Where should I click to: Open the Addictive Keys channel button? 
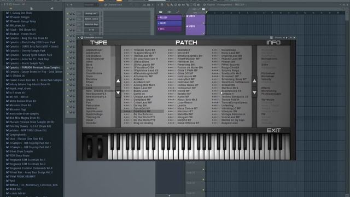(91, 24)
